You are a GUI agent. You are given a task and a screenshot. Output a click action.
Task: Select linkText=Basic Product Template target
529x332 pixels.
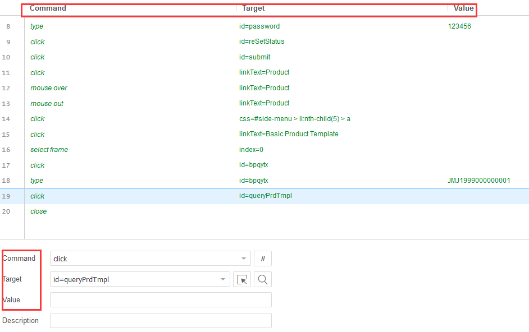coord(289,134)
